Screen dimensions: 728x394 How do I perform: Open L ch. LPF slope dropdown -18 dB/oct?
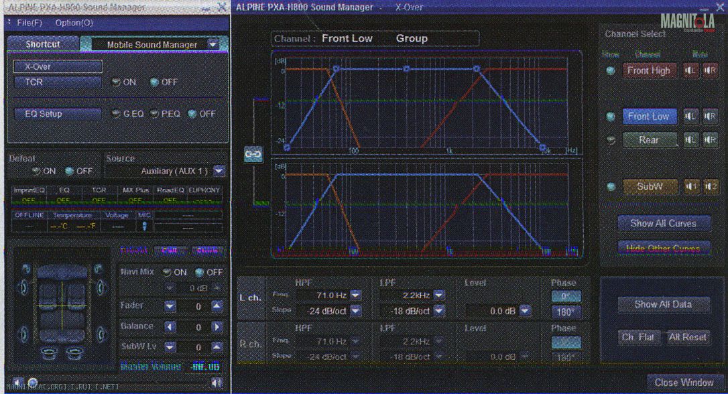tap(439, 311)
